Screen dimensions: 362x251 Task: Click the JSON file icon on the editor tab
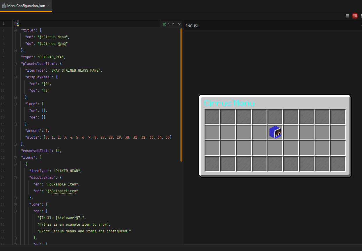5,5
